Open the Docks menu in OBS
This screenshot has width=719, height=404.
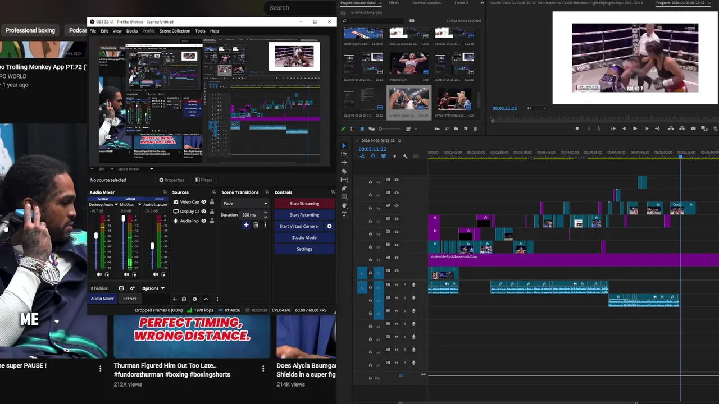[x=132, y=31]
